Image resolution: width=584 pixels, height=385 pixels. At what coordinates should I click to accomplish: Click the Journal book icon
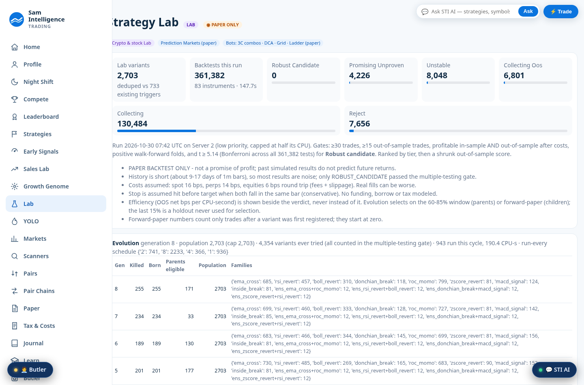(x=15, y=343)
